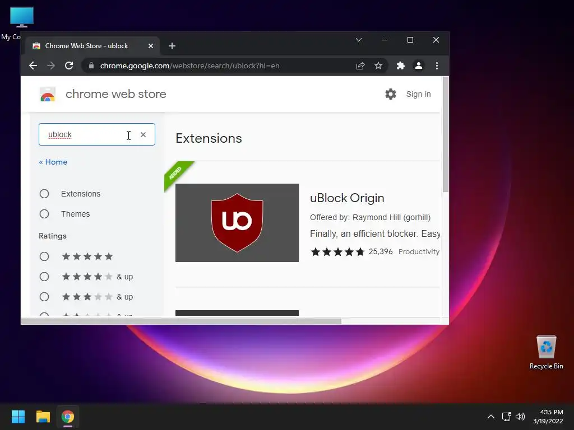Go back via « Home link
This screenshot has width=574, height=430.
pos(53,162)
